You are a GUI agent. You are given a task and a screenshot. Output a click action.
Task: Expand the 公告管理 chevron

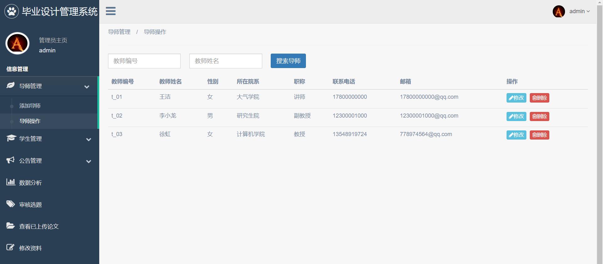(x=89, y=161)
